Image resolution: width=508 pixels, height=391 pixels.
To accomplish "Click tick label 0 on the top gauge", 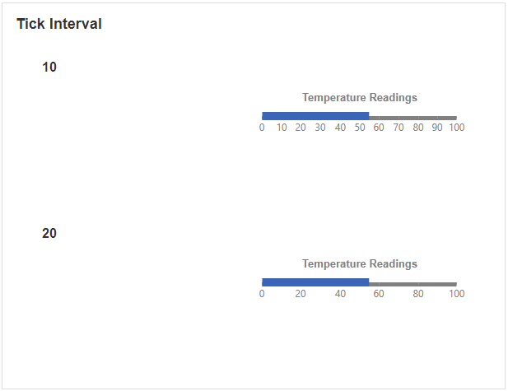I will 262,128.
